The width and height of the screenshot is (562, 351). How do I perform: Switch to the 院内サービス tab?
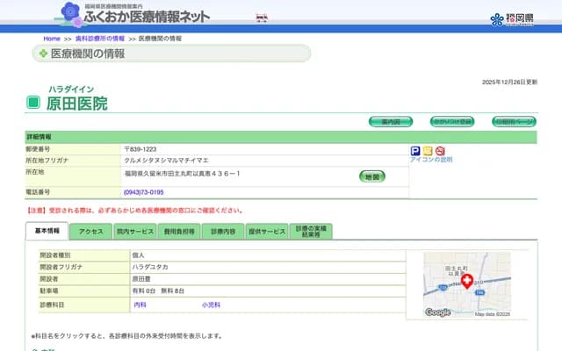click(135, 232)
